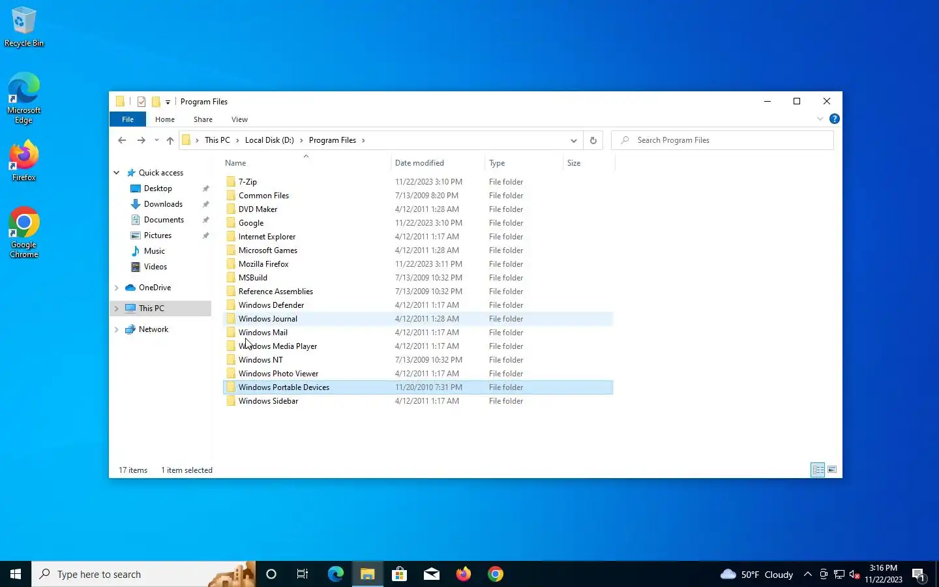The height and width of the screenshot is (587, 939).
Task: Select Downloads in the navigation pane
Action: pyautogui.click(x=163, y=204)
